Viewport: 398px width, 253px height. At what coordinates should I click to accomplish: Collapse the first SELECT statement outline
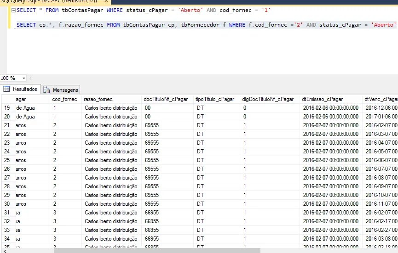tap(12, 10)
